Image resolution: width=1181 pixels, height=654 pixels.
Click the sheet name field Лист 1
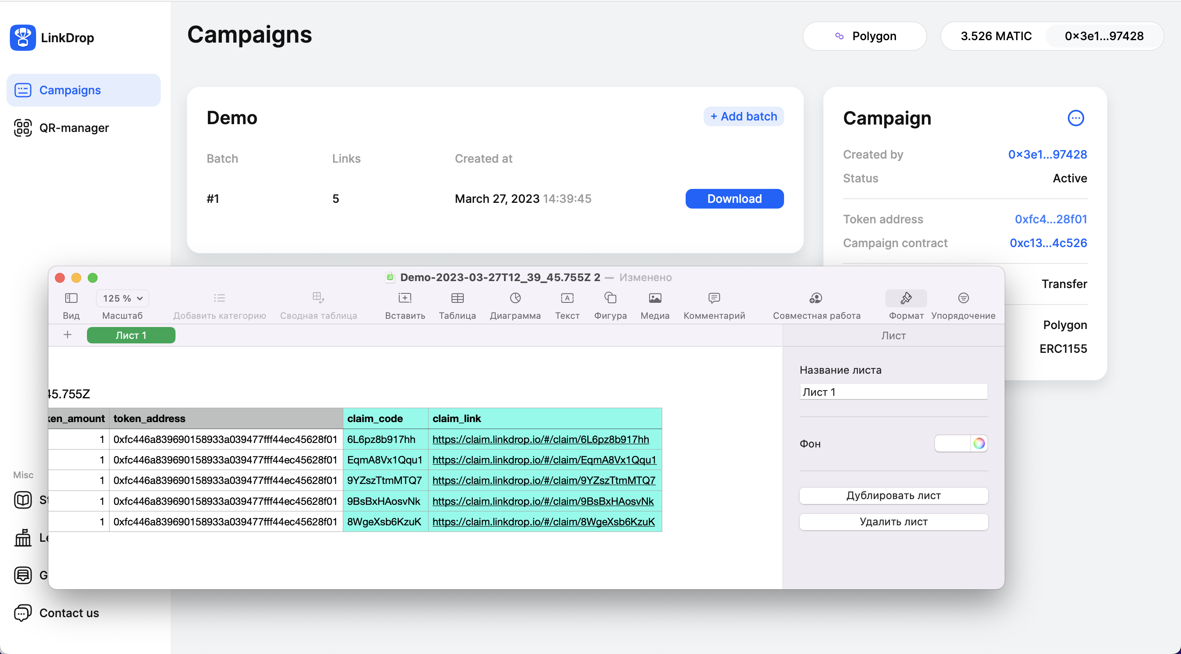893,392
